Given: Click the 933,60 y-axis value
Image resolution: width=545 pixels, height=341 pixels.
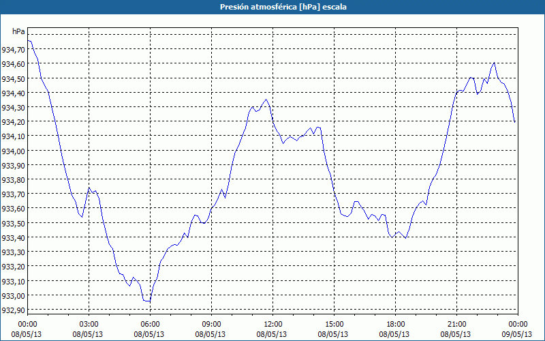Looking at the screenshot, I should pyautogui.click(x=13, y=209).
